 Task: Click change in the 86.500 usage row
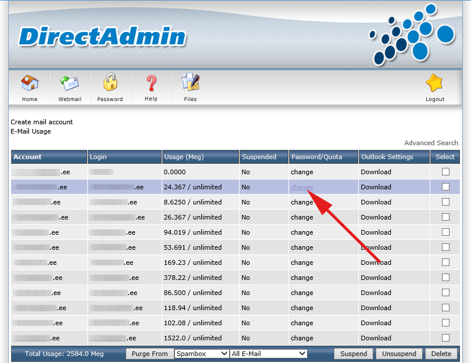302,293
